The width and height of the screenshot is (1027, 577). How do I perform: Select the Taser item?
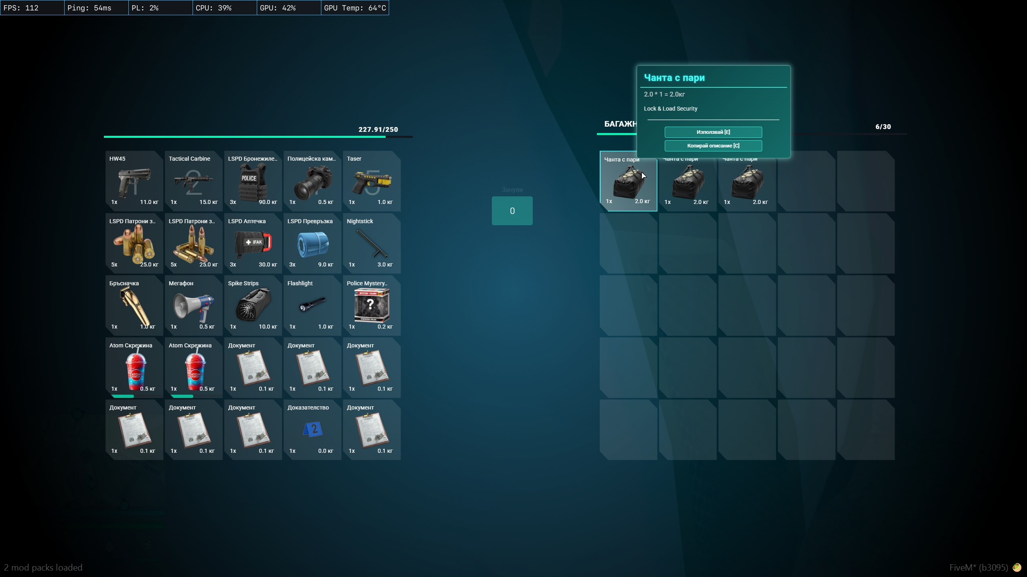pos(371,181)
